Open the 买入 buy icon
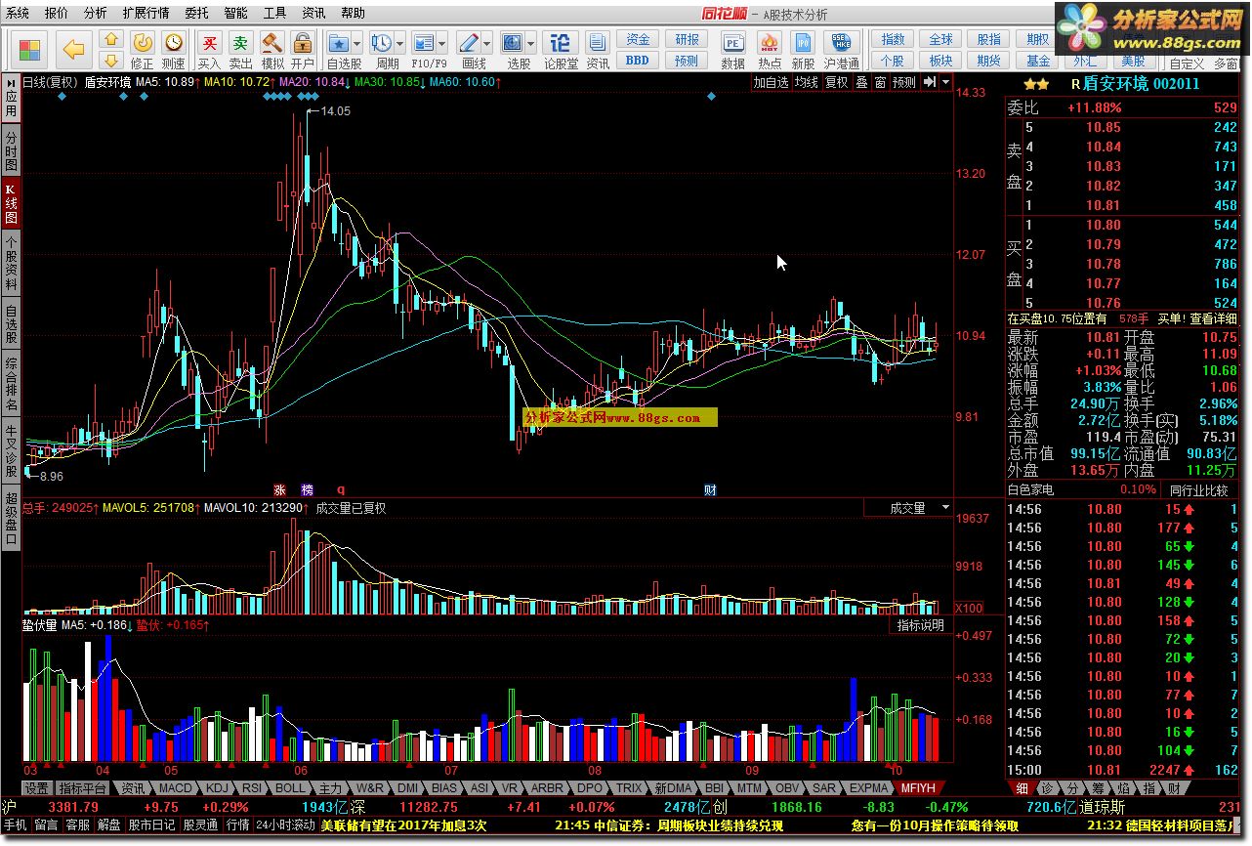The width and height of the screenshot is (1252, 846). 209,43
